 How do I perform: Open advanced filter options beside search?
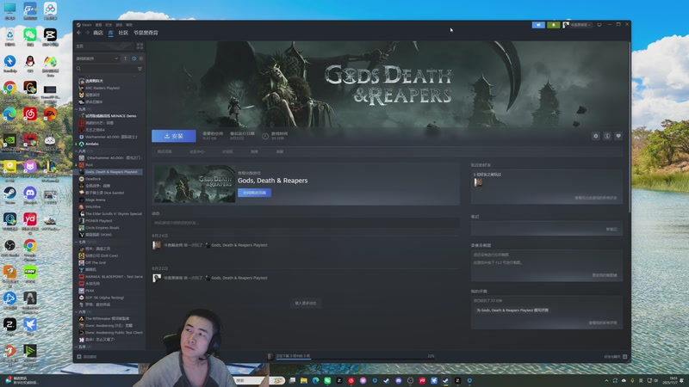(x=140, y=69)
